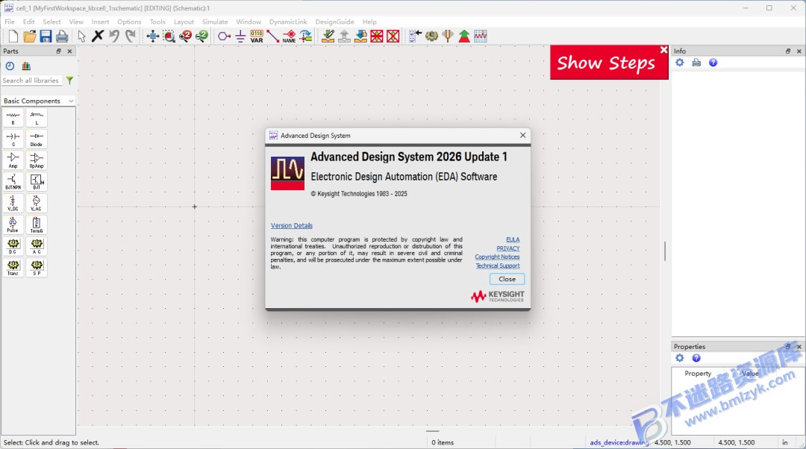Undo the last action

coord(114,36)
